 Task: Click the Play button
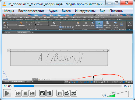point(7,93)
